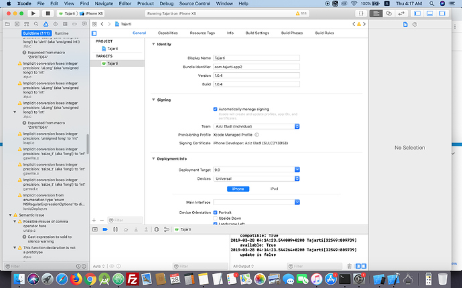The image size is (462, 288).
Task: Collapse the Signing section
Action: (153, 100)
